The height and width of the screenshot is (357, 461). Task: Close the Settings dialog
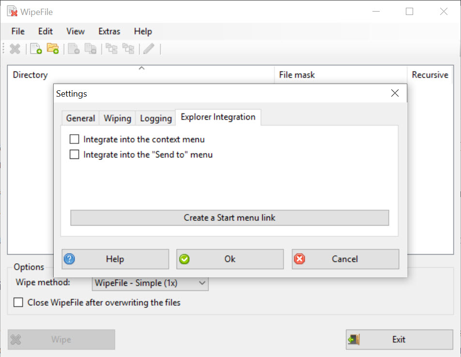[x=395, y=93]
